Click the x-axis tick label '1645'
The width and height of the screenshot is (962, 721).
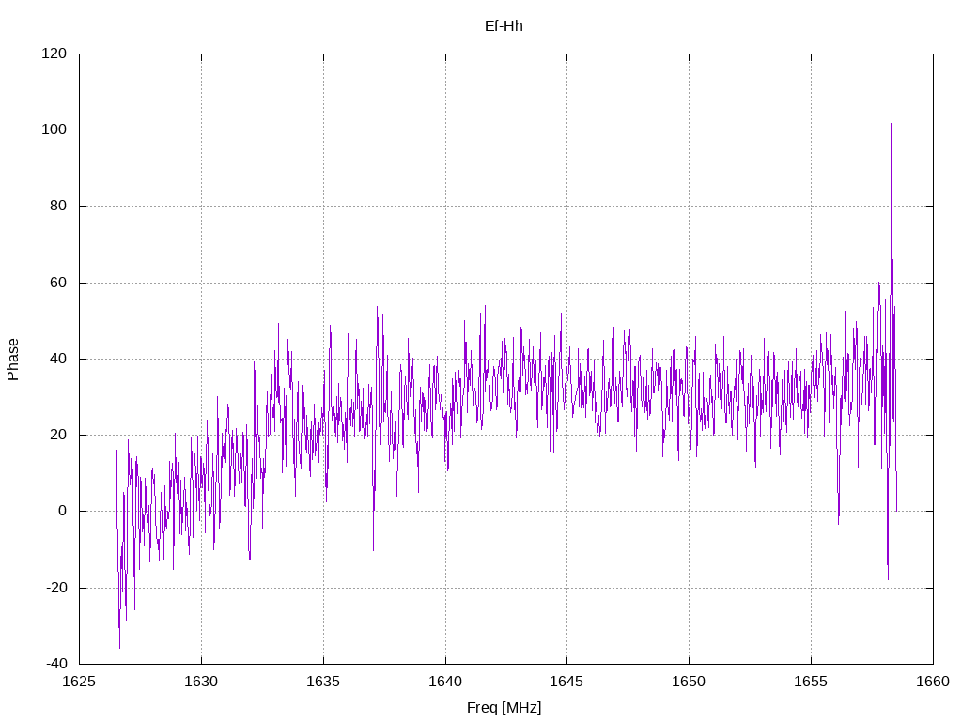pos(566,682)
